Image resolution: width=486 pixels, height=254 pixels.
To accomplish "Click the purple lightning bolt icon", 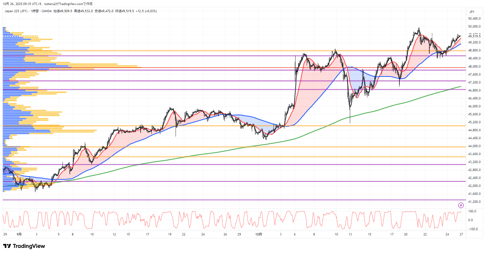I will pyautogui.click(x=461, y=205).
